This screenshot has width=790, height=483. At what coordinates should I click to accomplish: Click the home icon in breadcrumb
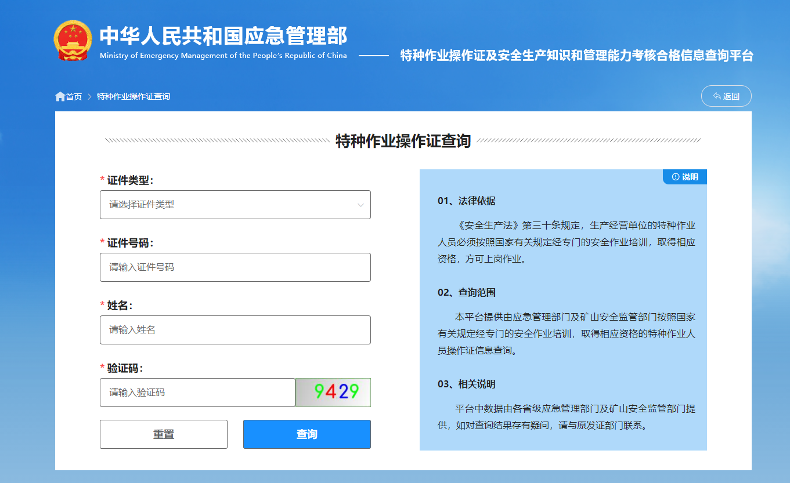[x=60, y=96]
